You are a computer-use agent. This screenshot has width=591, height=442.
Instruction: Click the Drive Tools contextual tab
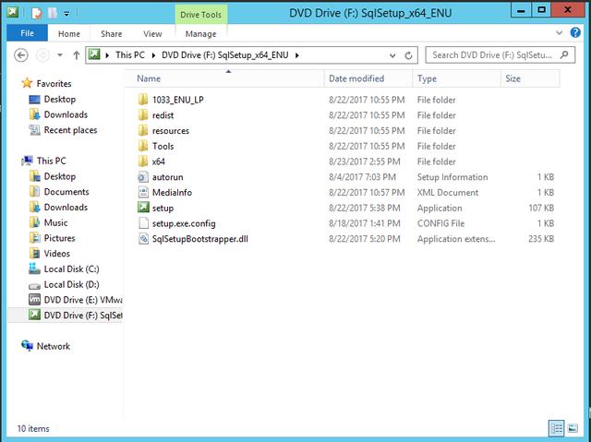pyautogui.click(x=201, y=15)
